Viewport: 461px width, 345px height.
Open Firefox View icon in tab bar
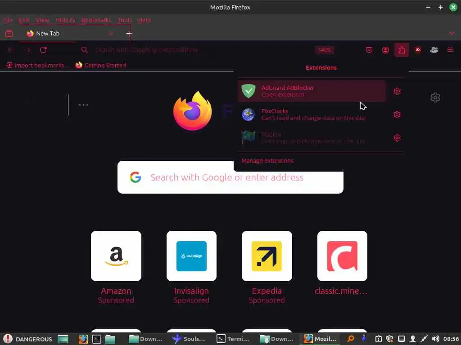(9, 33)
